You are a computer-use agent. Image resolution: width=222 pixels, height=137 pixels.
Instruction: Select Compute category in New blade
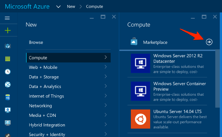point(68,58)
